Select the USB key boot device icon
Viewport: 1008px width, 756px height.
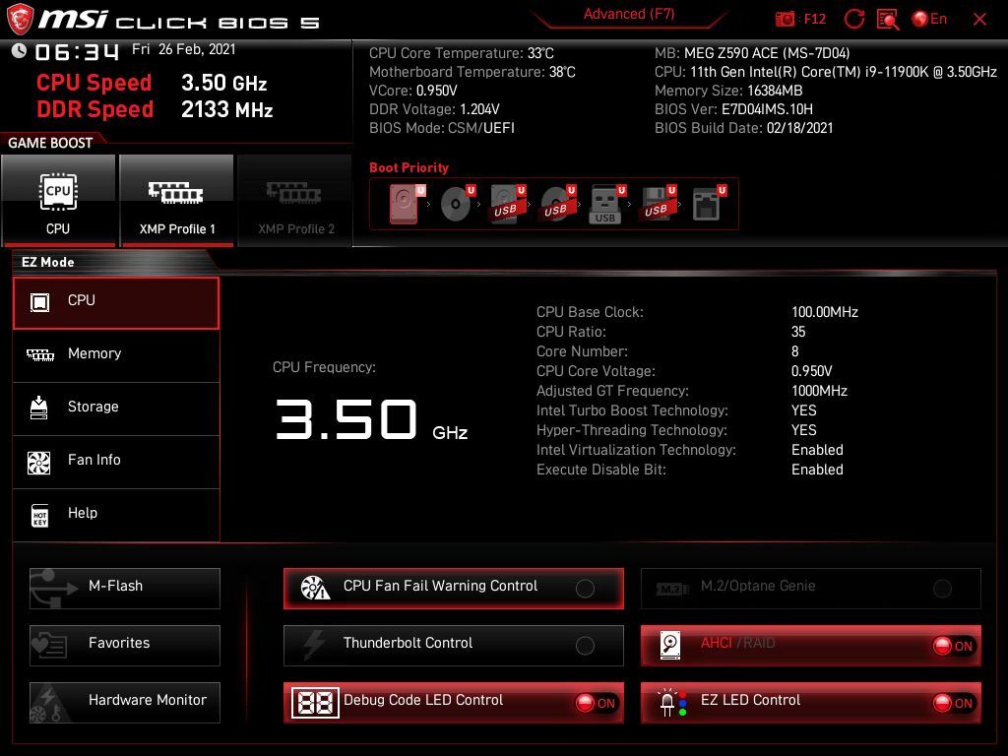pyautogui.click(x=606, y=204)
